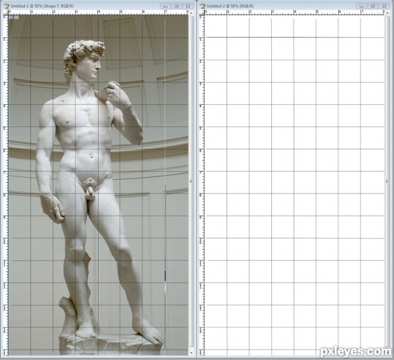Click the empty grid canvas in Untitled-2
The height and width of the screenshot is (360, 394).
(294, 185)
